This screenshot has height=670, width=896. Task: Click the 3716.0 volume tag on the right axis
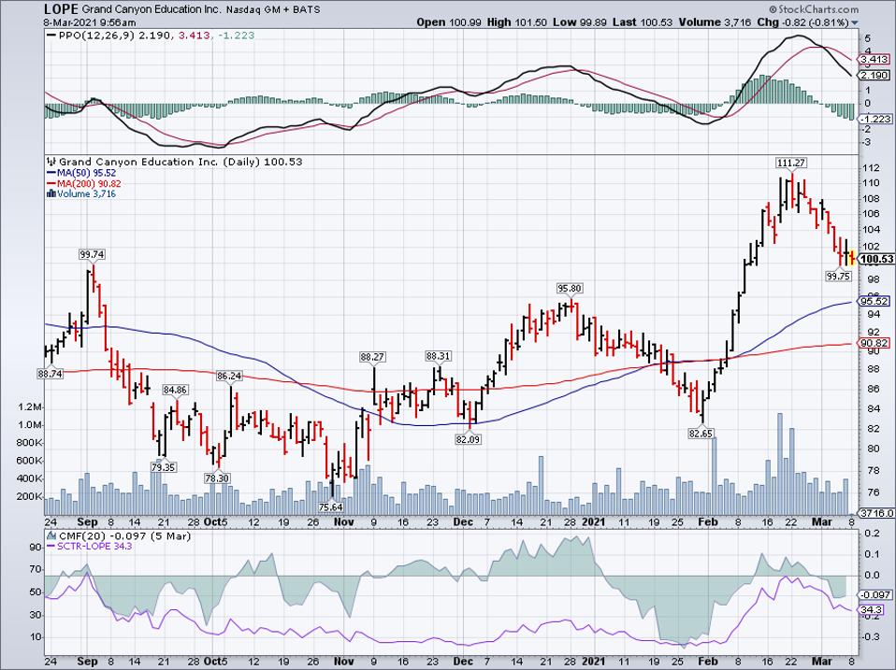(876, 514)
